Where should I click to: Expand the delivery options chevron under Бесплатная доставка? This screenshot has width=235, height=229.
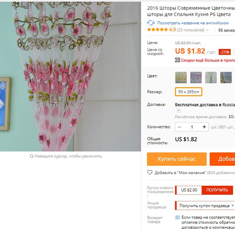click(179, 110)
